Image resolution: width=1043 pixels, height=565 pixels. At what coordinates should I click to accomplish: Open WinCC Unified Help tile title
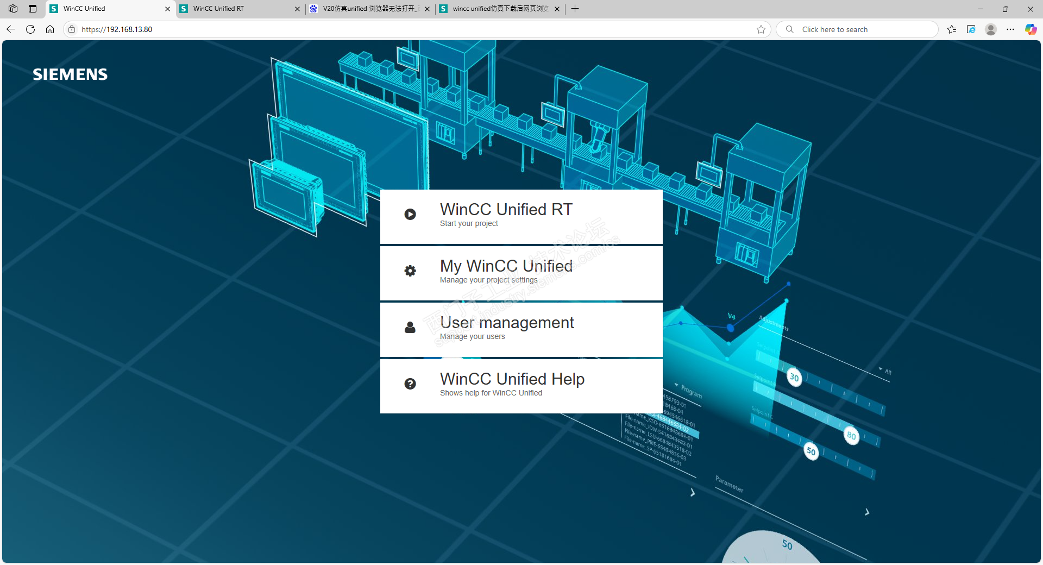pos(512,379)
